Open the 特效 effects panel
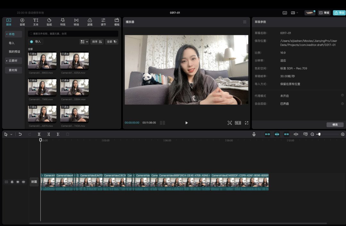The width and height of the screenshot is (346, 226). 62,21
